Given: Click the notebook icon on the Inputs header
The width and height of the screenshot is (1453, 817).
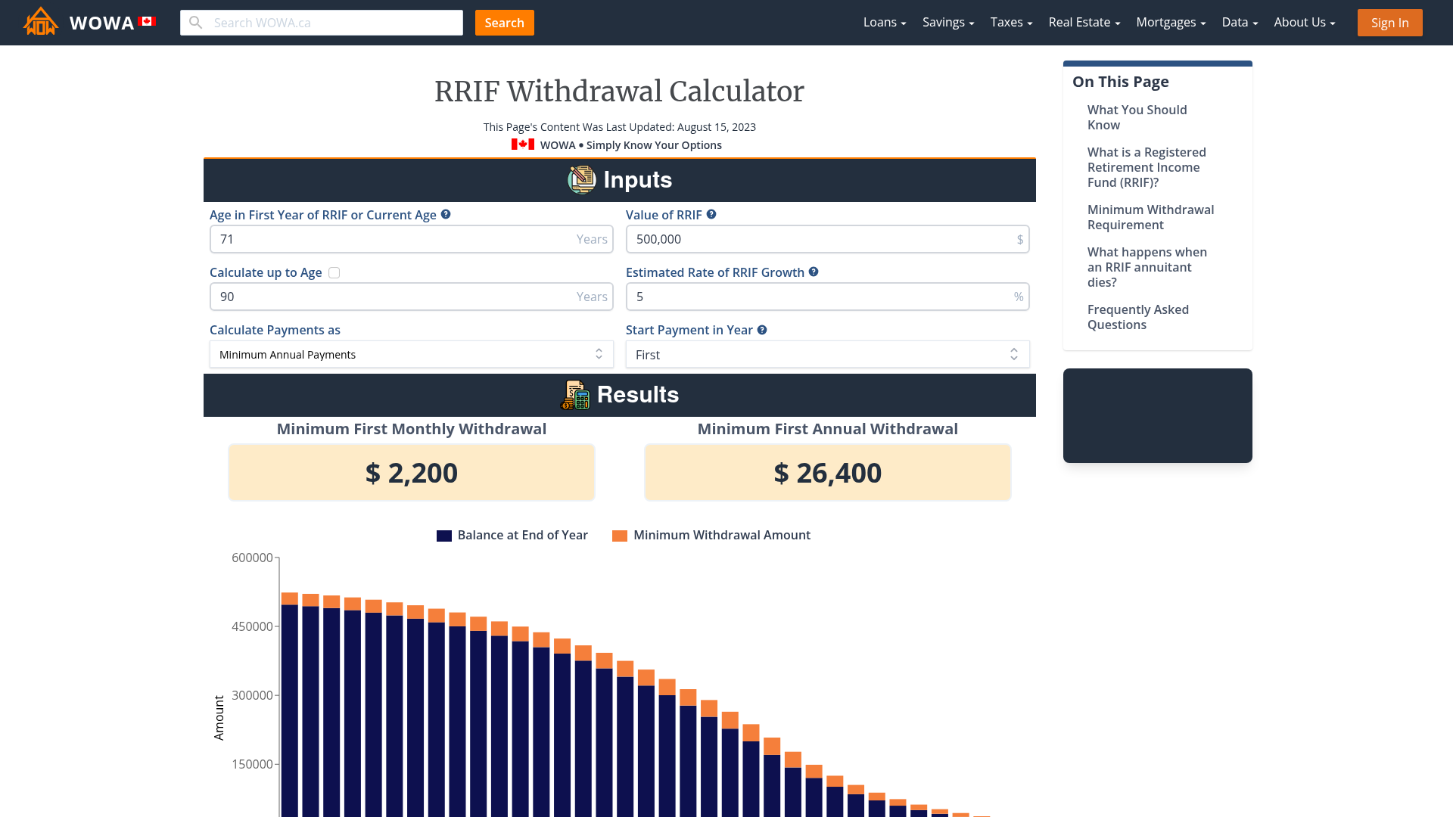Looking at the screenshot, I should 581,179.
